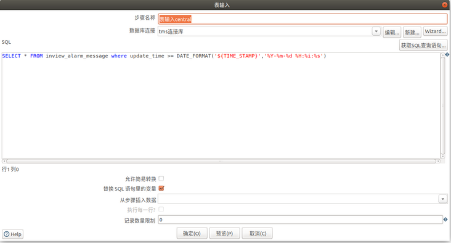Screen dimensions: 451x243
Task: Click the vertical scrollbar down arrow
Action: point(442,157)
